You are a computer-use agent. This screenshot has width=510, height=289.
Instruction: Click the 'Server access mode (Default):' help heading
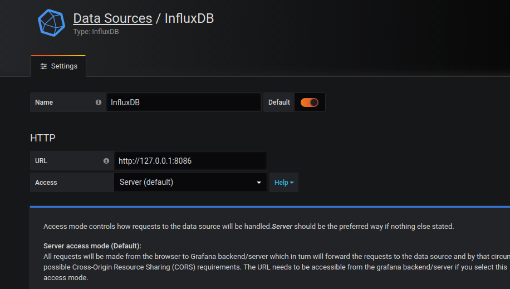[92, 246]
